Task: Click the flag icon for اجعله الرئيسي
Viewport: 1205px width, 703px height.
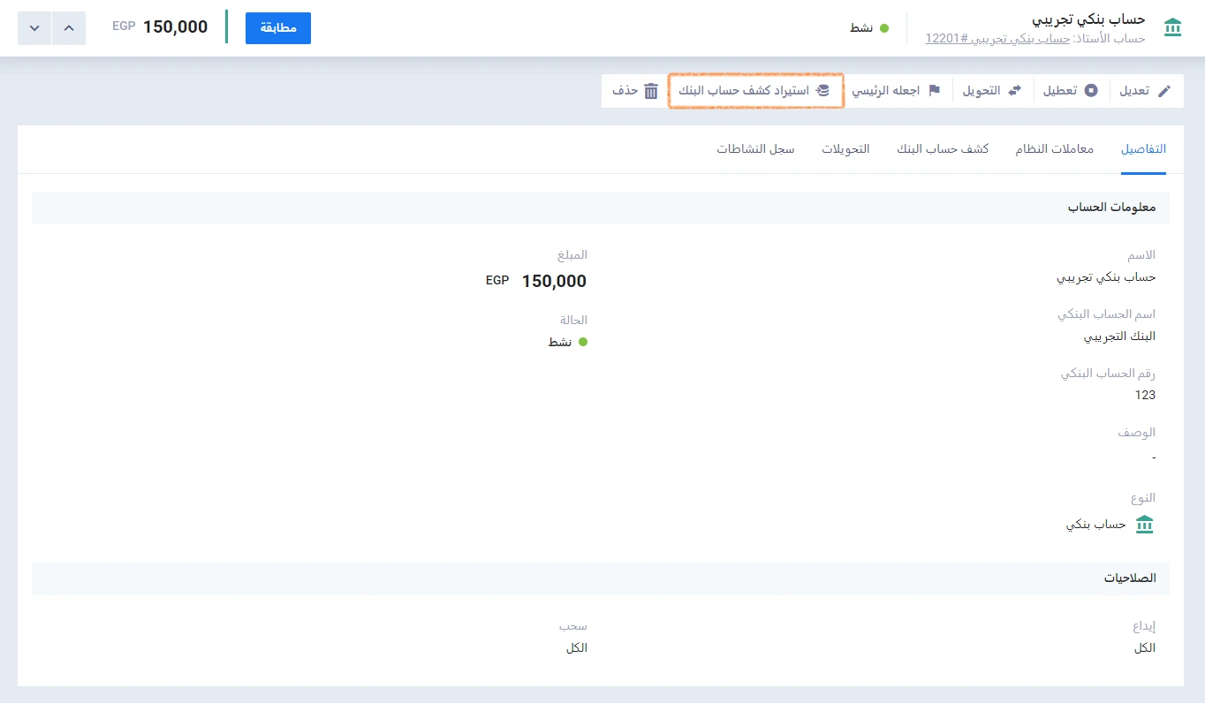Action: [x=933, y=91]
